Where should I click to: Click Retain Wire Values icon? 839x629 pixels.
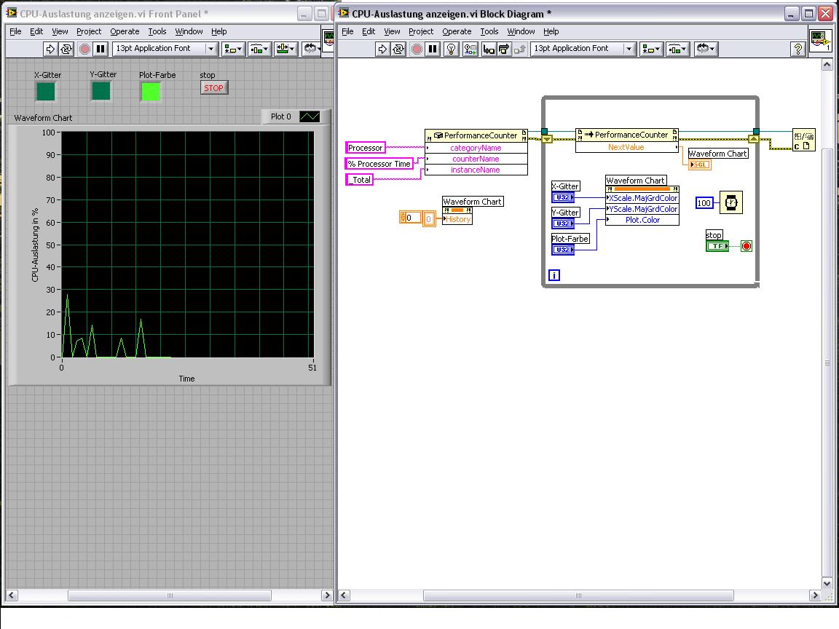470,49
